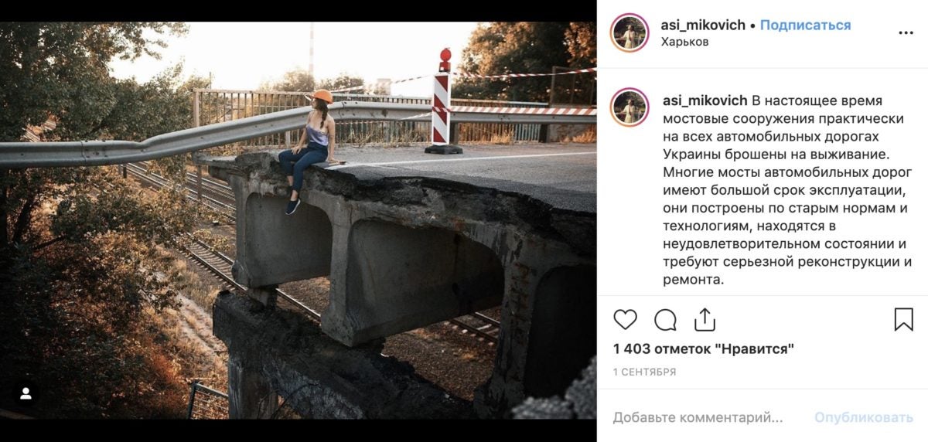This screenshot has width=928, height=442.
Task: Save the post with the bookmark icon
Action: click(x=903, y=320)
